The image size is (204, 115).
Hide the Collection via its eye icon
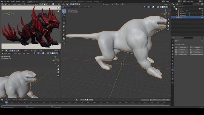click(x=202, y=9)
